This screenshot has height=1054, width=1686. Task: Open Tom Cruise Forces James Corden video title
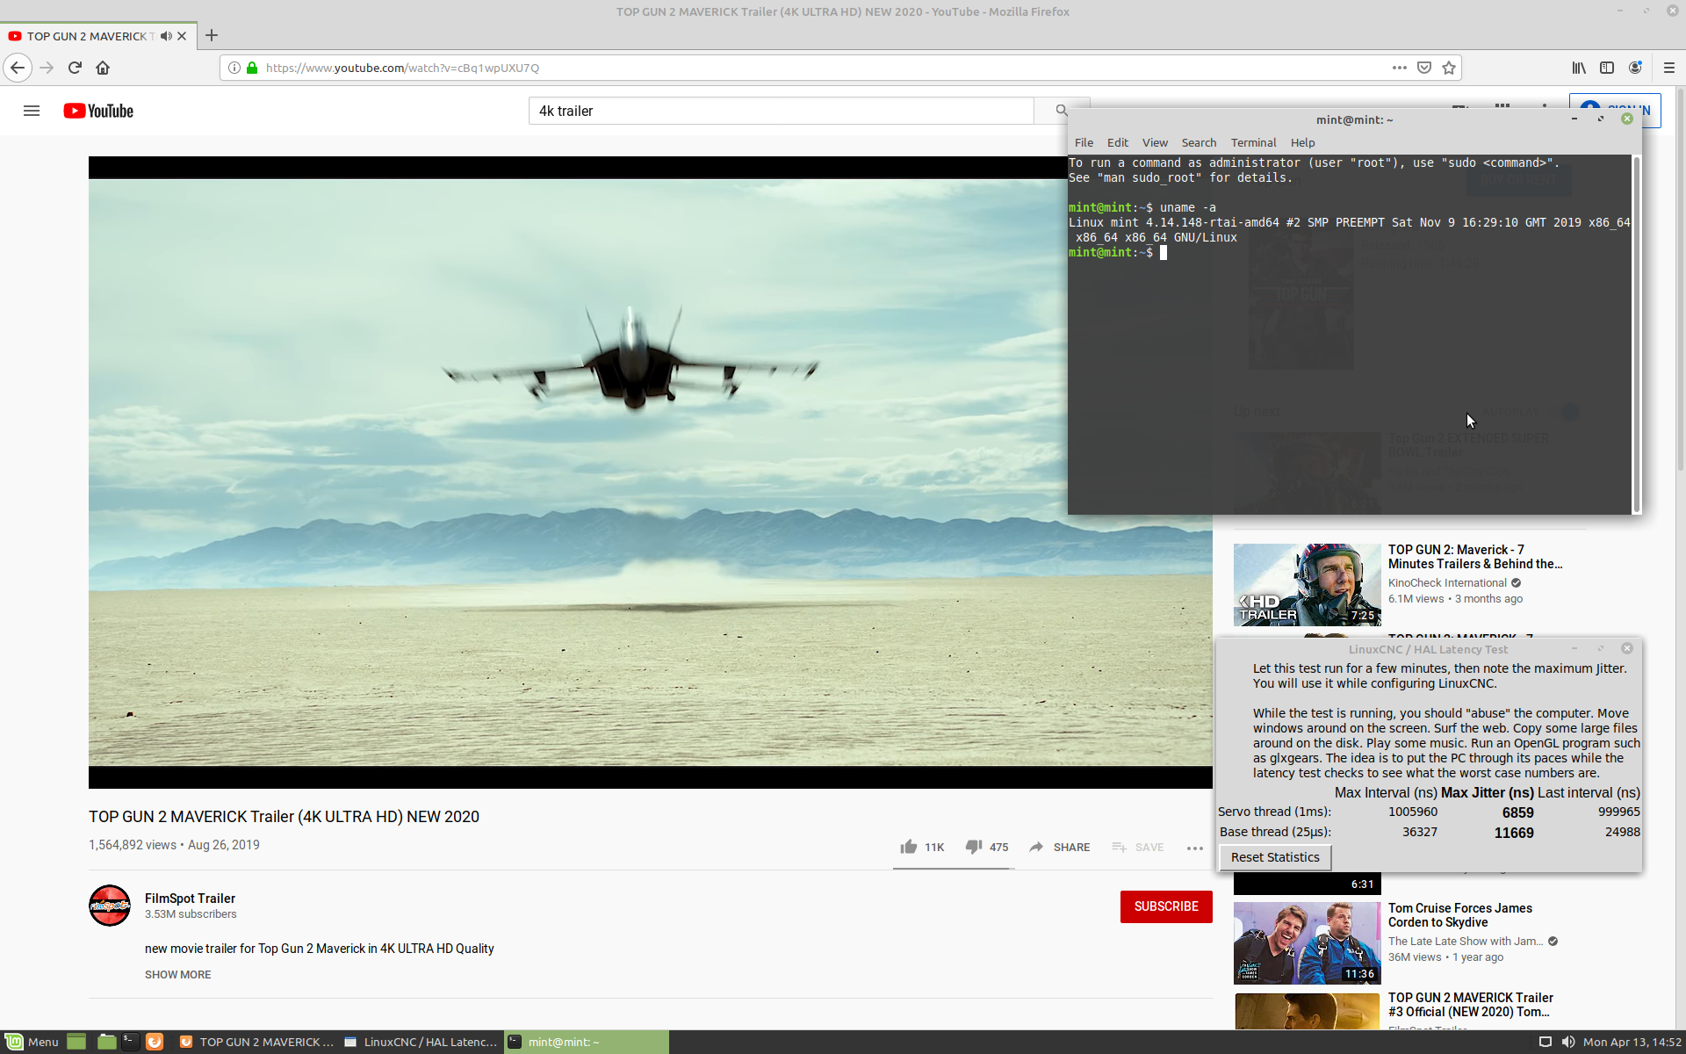click(x=1459, y=915)
